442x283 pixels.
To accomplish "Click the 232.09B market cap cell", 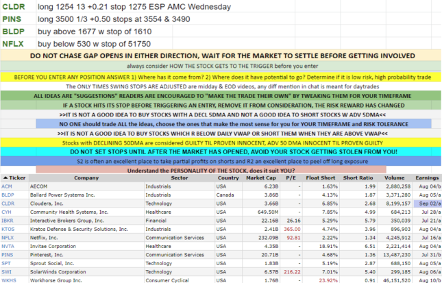I will (261, 238).
